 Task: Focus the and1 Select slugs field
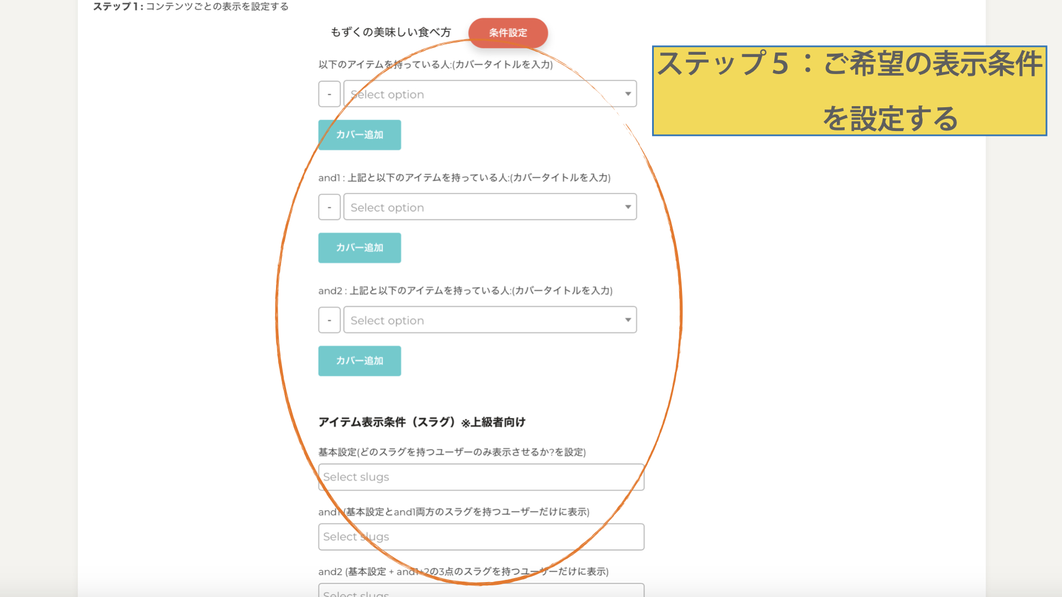[x=481, y=537]
